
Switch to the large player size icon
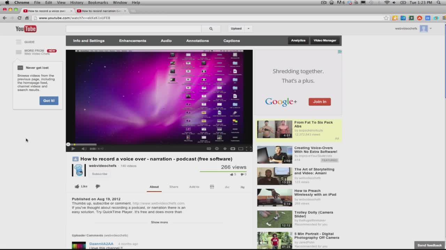(241, 149)
